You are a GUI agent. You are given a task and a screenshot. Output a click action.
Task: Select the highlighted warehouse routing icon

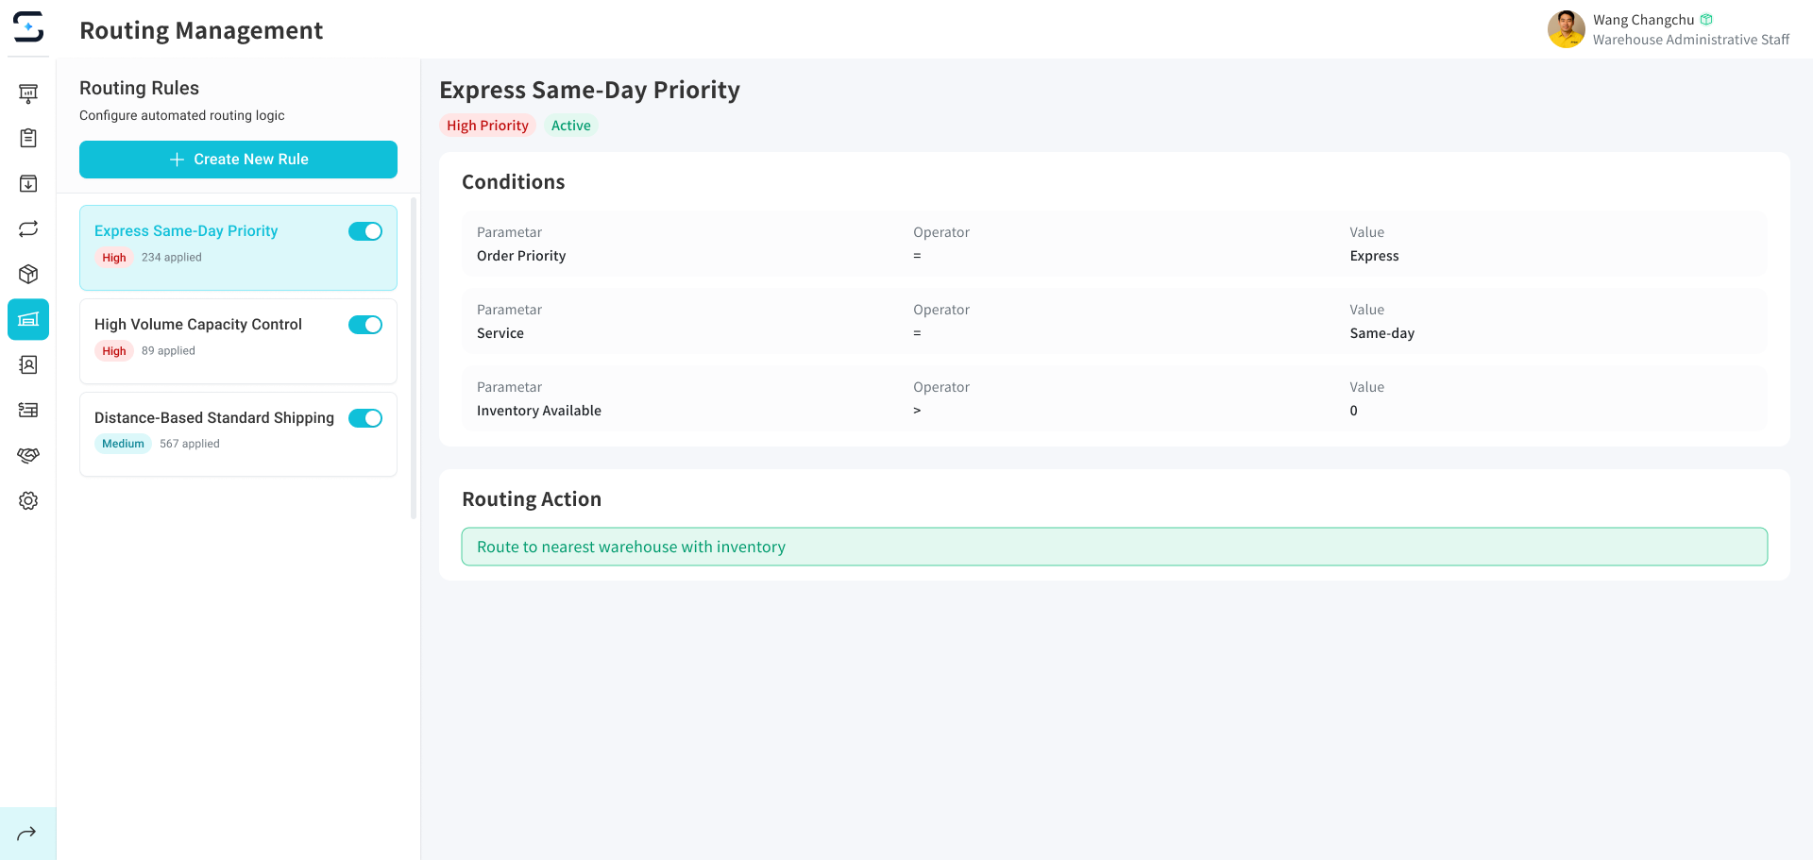click(28, 319)
